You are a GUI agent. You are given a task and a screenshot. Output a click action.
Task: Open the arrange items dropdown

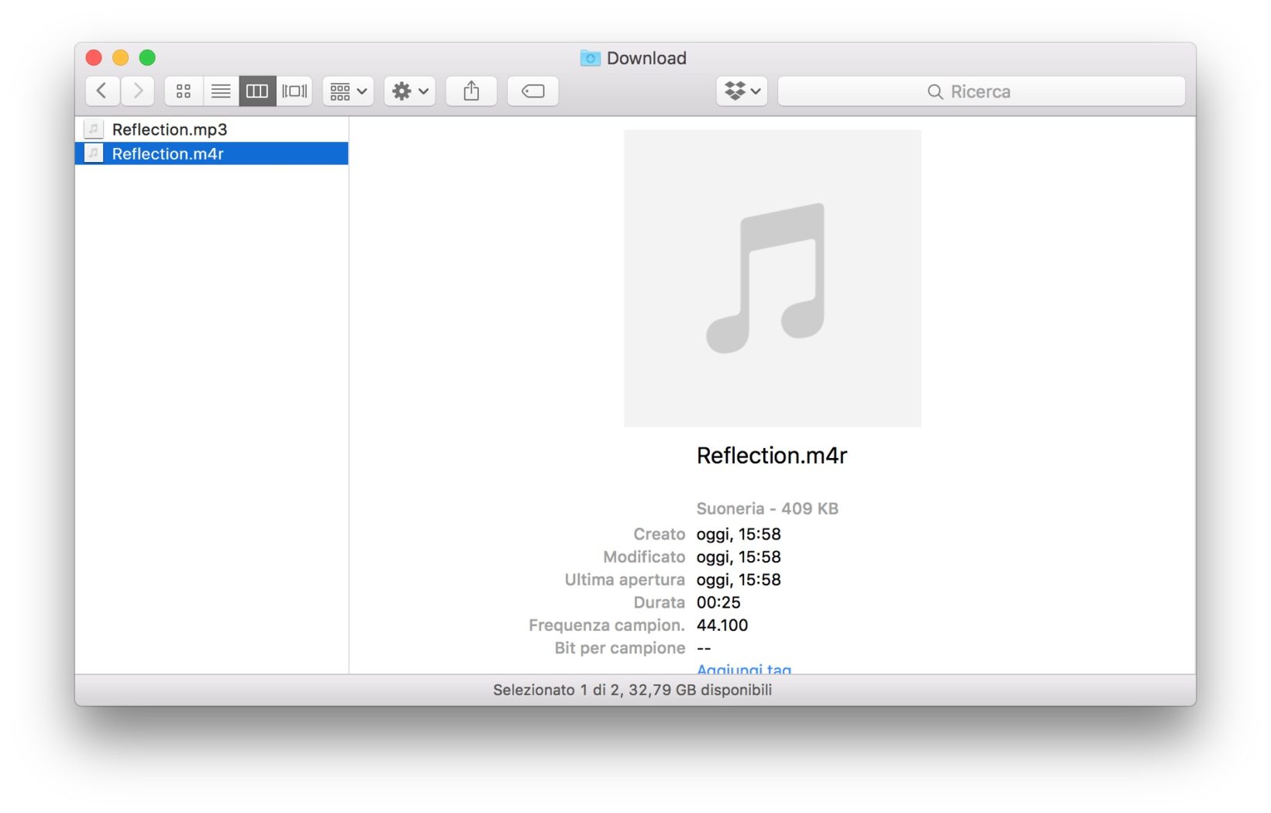[348, 91]
